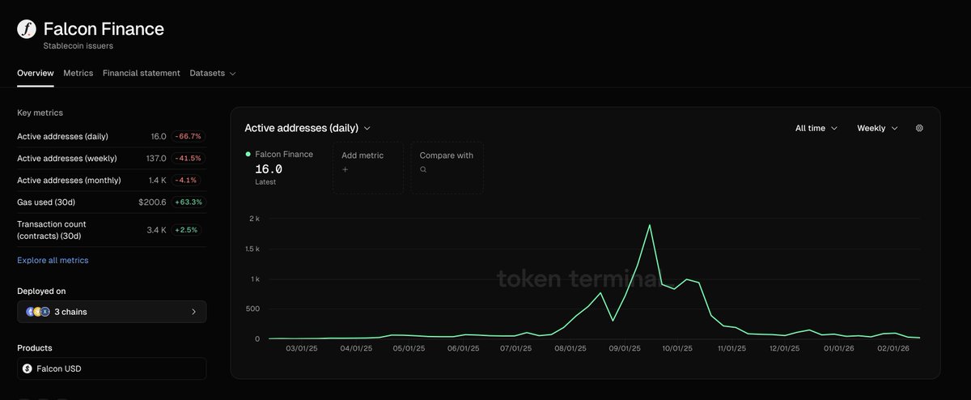Click the search icon under Compare with
Image resolution: width=971 pixels, height=400 pixels.
pyautogui.click(x=422, y=170)
